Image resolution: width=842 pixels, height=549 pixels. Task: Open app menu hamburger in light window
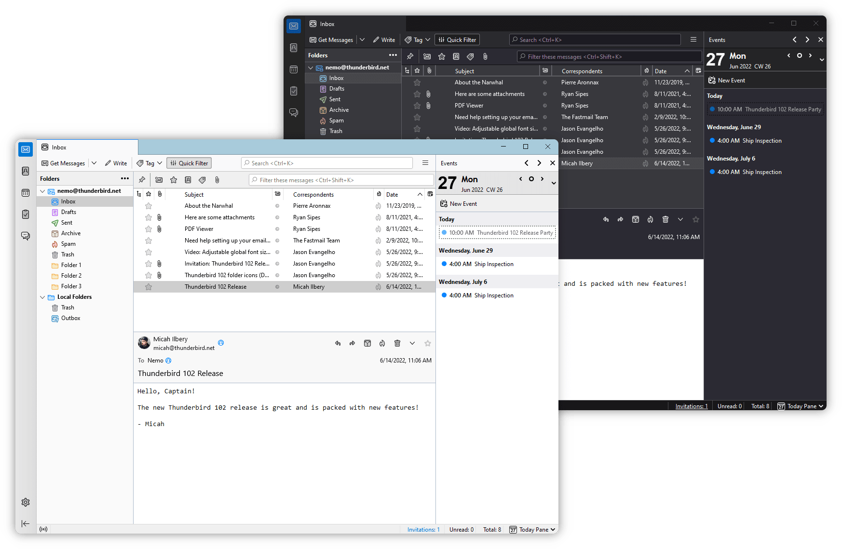pos(425,163)
